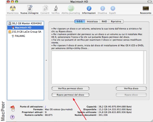Open the Informazioni info icon
Image resolution: width=153 pixels, height=122 pixels.
pos(89,8)
